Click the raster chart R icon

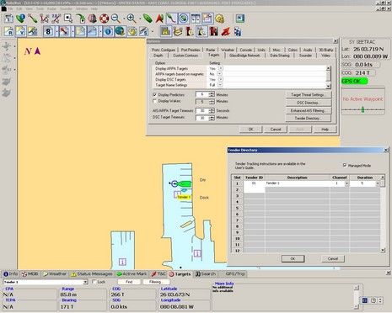[x=8, y=31]
